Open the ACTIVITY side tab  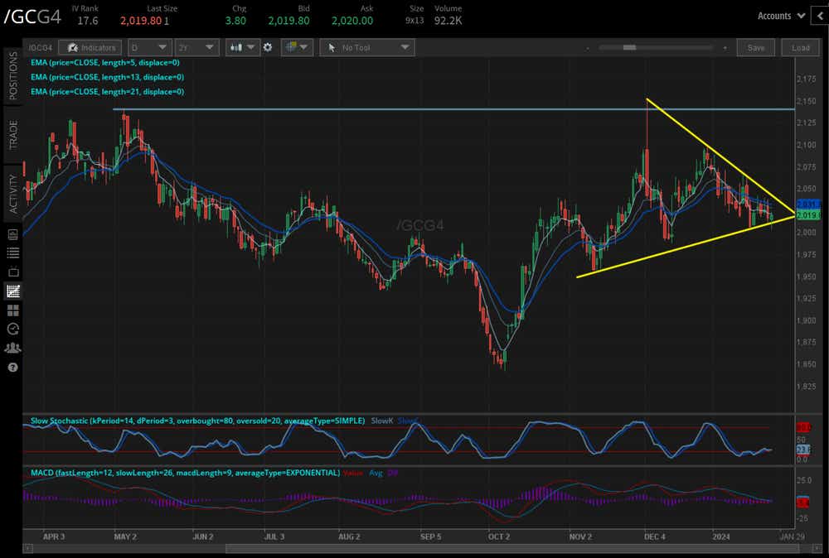coord(13,194)
